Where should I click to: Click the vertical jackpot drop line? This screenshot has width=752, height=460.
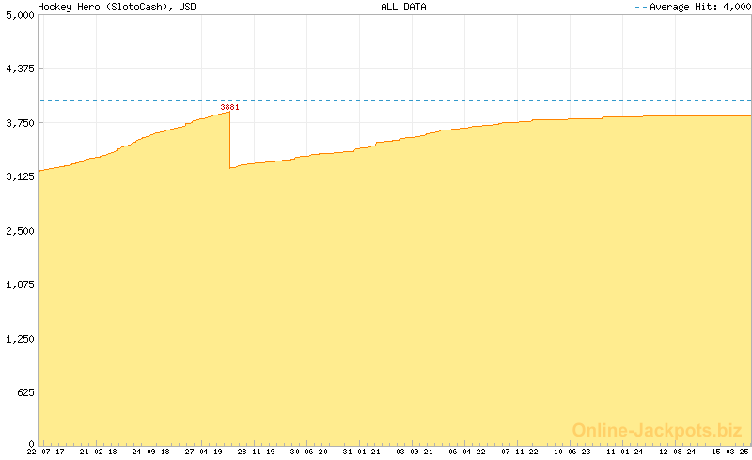[230, 141]
